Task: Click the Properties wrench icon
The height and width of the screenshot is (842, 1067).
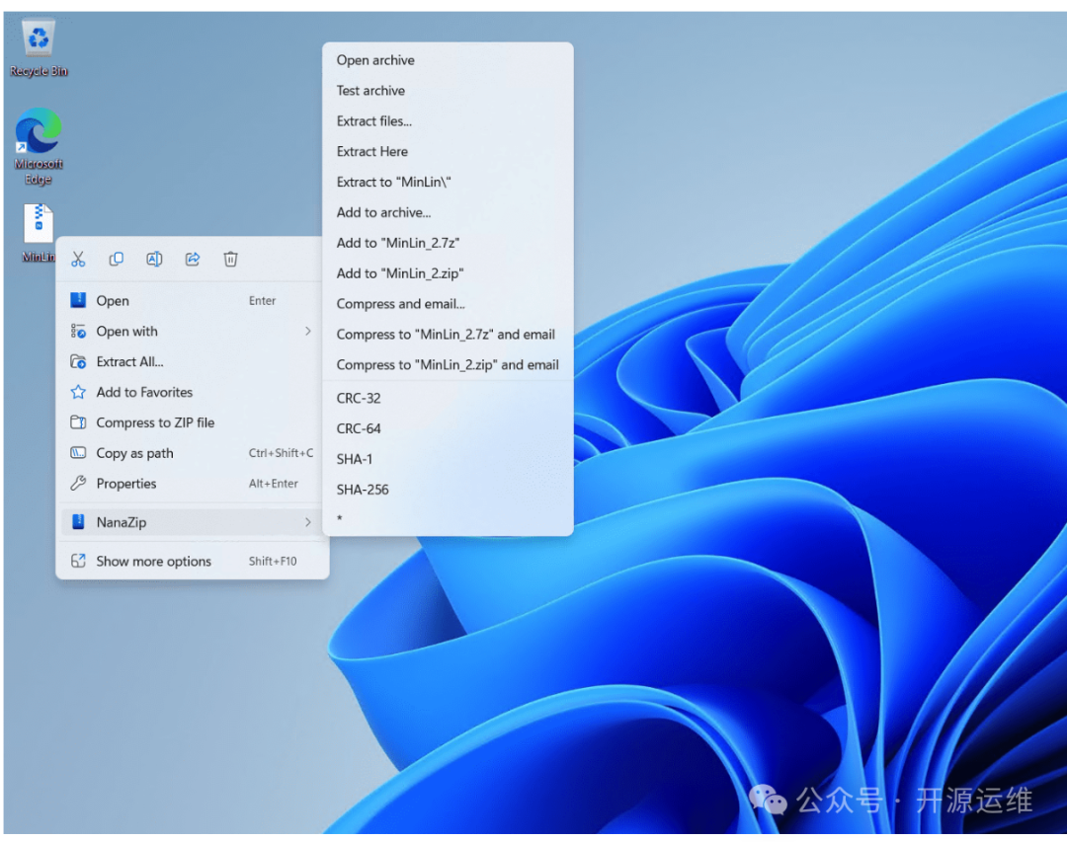Action: pyautogui.click(x=78, y=484)
